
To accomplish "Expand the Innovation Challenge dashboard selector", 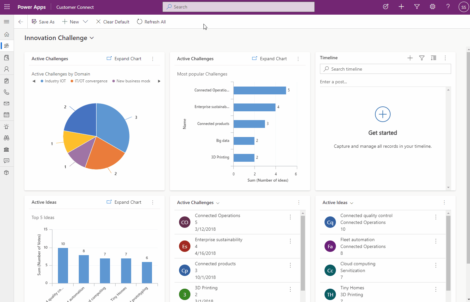I will [x=92, y=38].
